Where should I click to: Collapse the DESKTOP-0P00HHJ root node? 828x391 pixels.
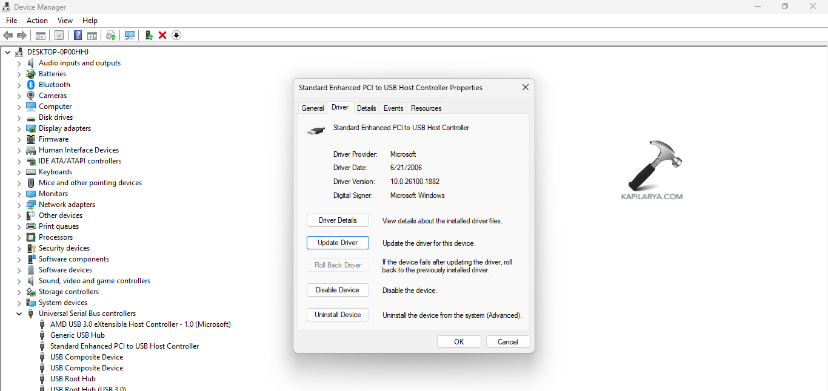(x=7, y=51)
